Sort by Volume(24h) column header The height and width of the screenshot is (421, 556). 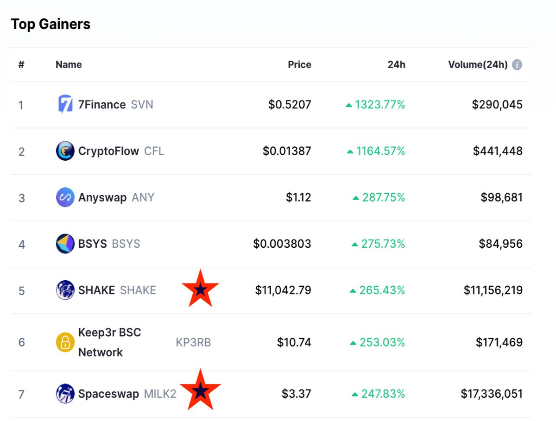point(478,65)
